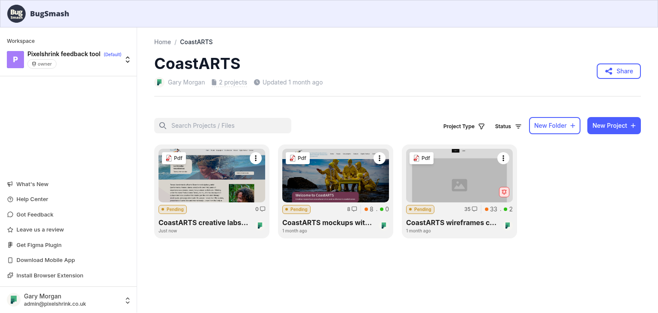Click Pdf badge on wireframes card
Screen dimensions: 658x313
tap(422, 158)
